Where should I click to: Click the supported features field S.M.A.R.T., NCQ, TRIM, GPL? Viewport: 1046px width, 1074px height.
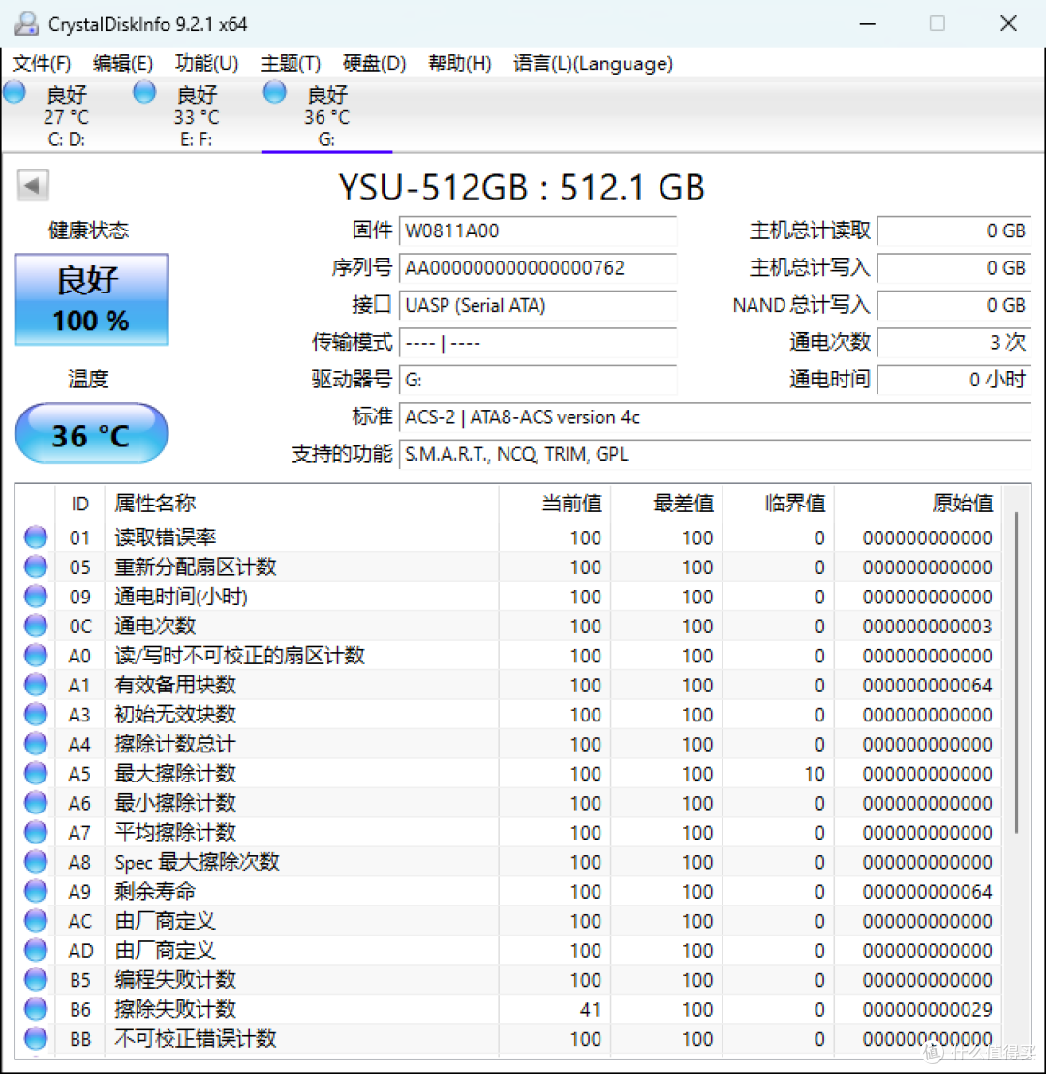click(715, 454)
